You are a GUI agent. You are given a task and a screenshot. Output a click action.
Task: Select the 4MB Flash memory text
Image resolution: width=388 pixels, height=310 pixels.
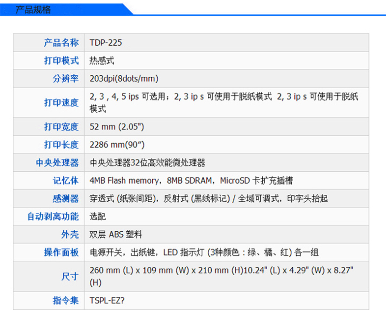(x=124, y=181)
